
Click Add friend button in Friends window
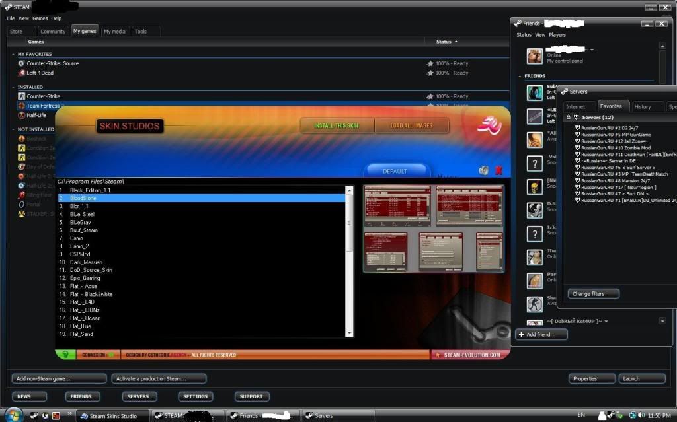click(541, 334)
